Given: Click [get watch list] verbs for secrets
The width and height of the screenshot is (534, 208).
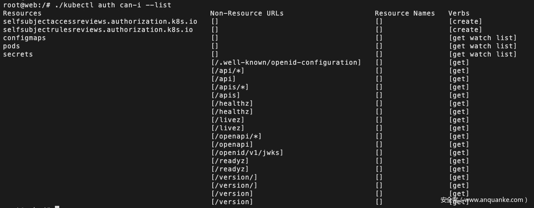Looking at the screenshot, I should pos(483,54).
